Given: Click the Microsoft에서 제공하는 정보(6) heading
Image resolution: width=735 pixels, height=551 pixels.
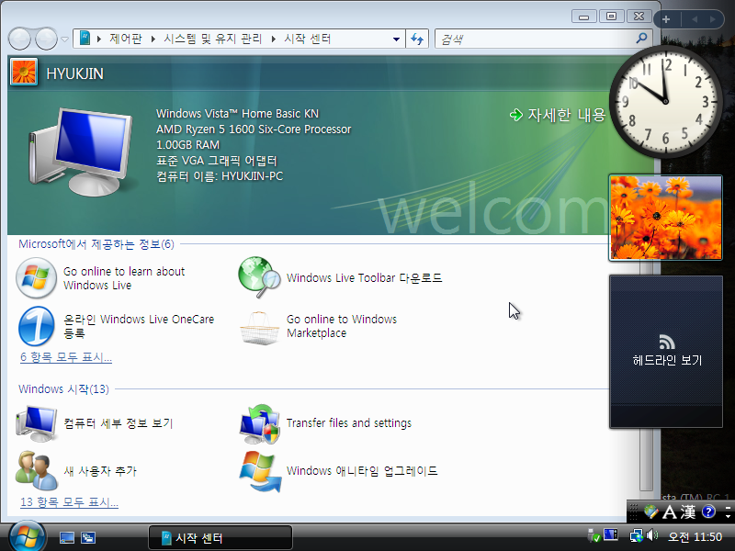Looking at the screenshot, I should pyautogui.click(x=96, y=244).
